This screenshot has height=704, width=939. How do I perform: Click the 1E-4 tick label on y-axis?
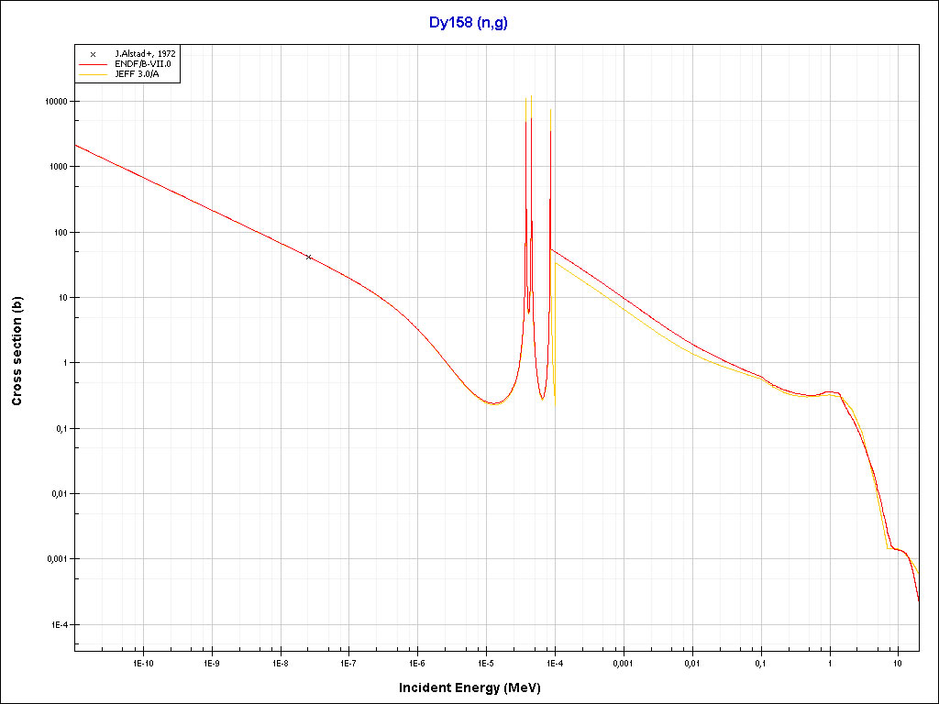(x=61, y=625)
